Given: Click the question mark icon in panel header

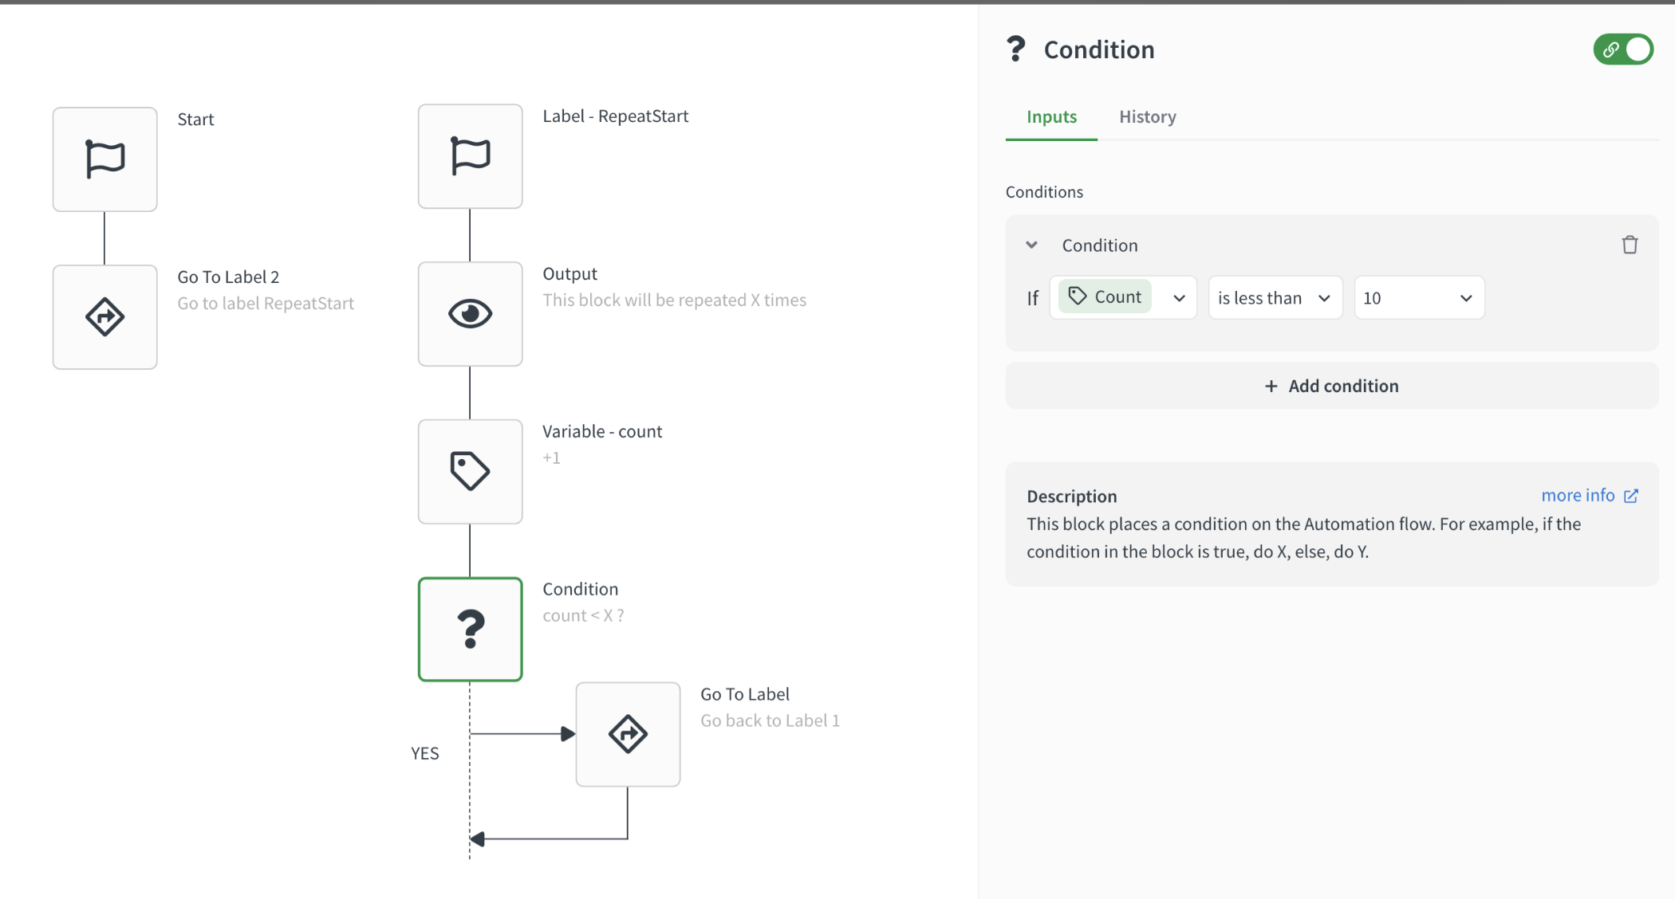Looking at the screenshot, I should point(1015,49).
